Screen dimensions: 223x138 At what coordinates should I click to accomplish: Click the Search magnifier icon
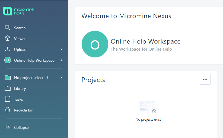click(7, 28)
